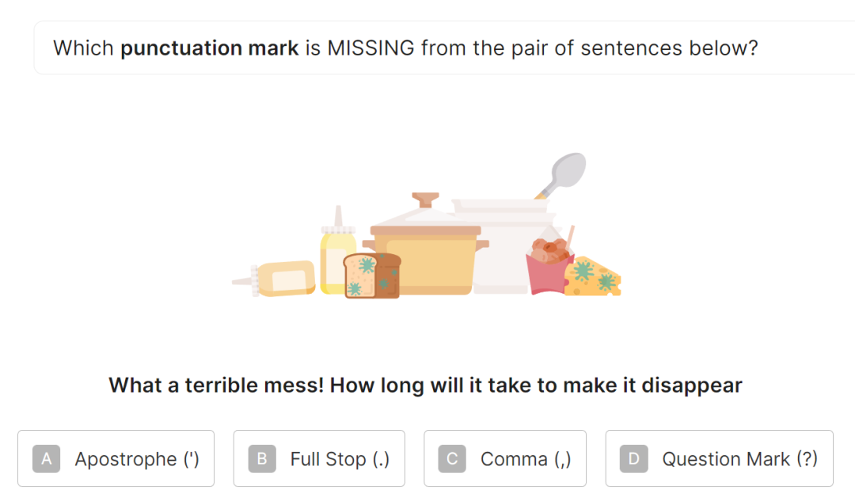Click the letter A badge
Screen dimensions: 855x498
[x=47, y=458]
